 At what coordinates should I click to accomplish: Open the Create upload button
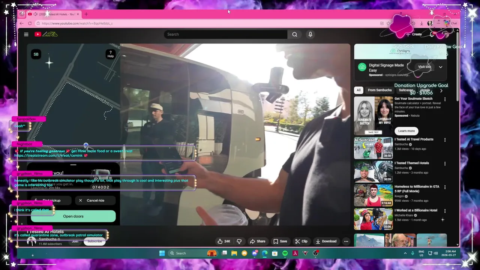click(x=414, y=34)
